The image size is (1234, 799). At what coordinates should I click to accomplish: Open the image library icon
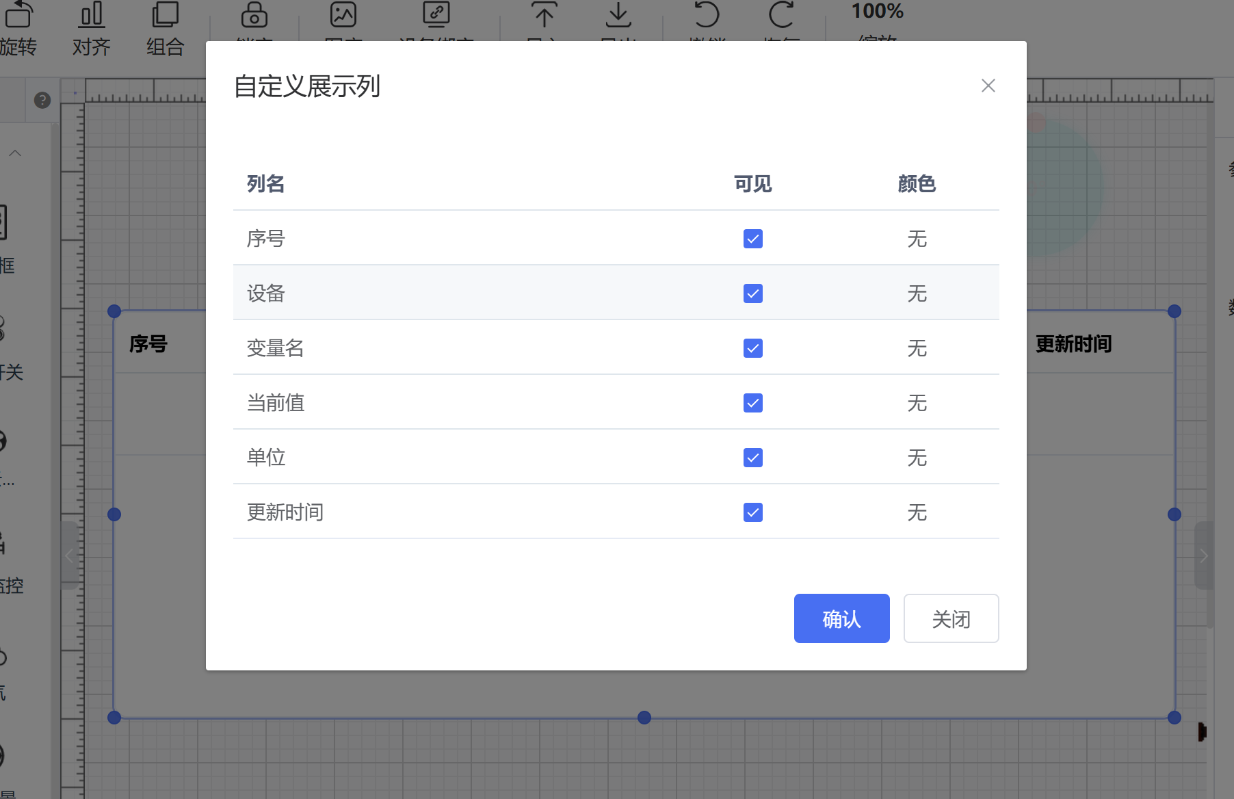(343, 15)
